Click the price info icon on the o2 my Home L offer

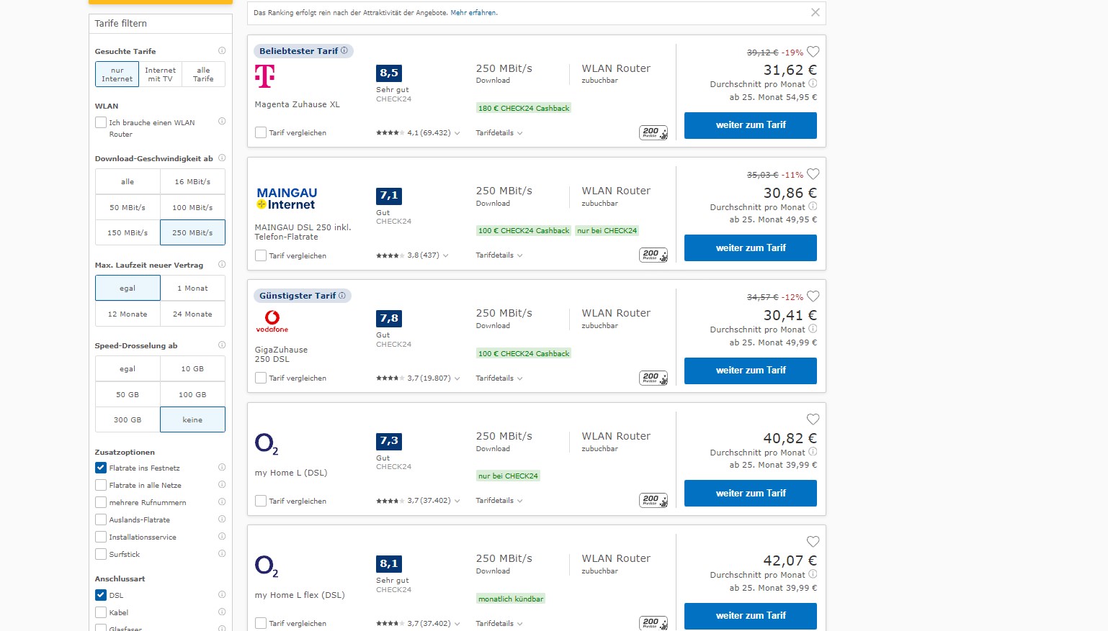coord(813,452)
